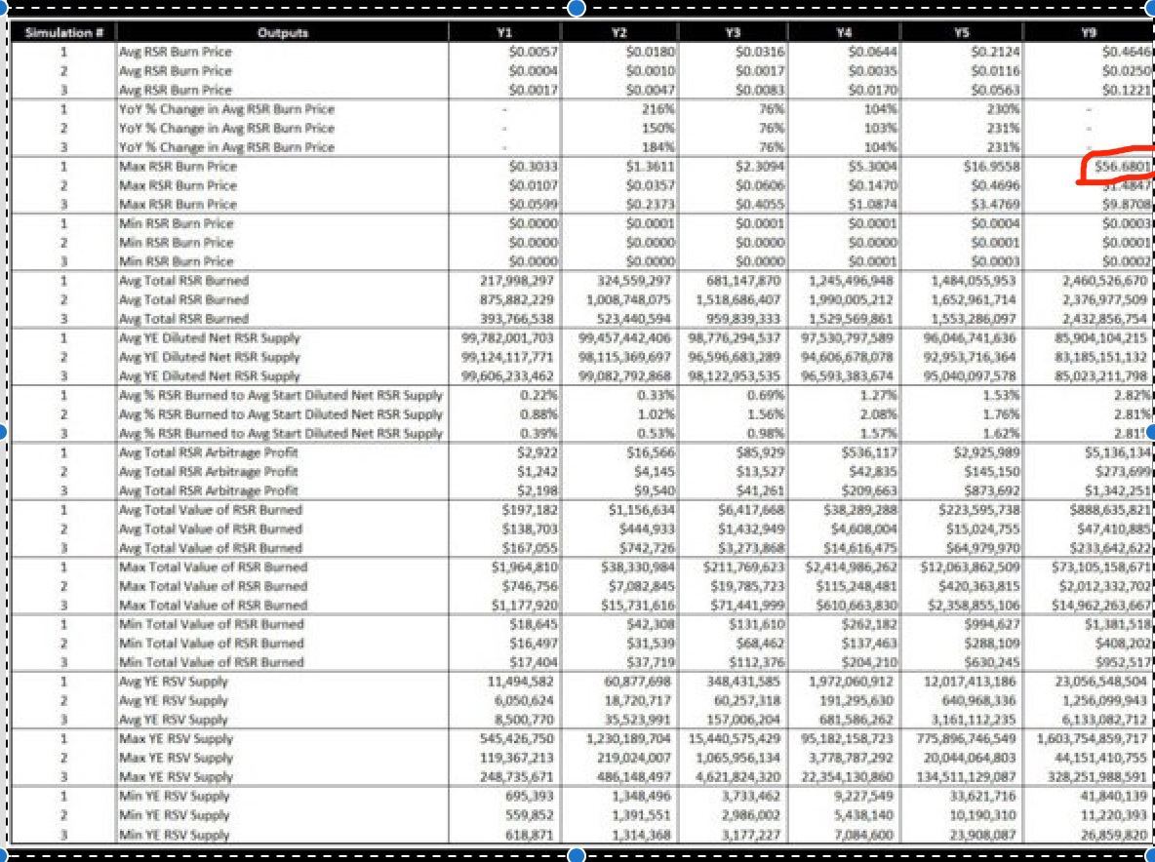Click the bottom-left corner crop handle
The height and width of the screenshot is (862, 1155).
(2, 854)
